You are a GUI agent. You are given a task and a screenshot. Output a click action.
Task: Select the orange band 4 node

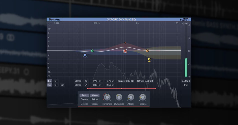pyautogui.click(x=147, y=51)
